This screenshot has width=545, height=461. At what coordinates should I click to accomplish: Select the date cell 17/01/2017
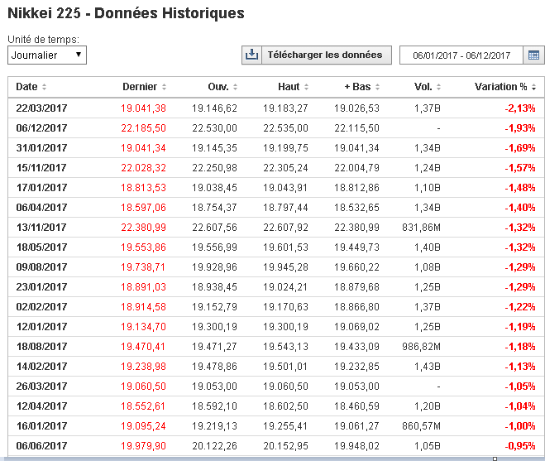[41, 188]
